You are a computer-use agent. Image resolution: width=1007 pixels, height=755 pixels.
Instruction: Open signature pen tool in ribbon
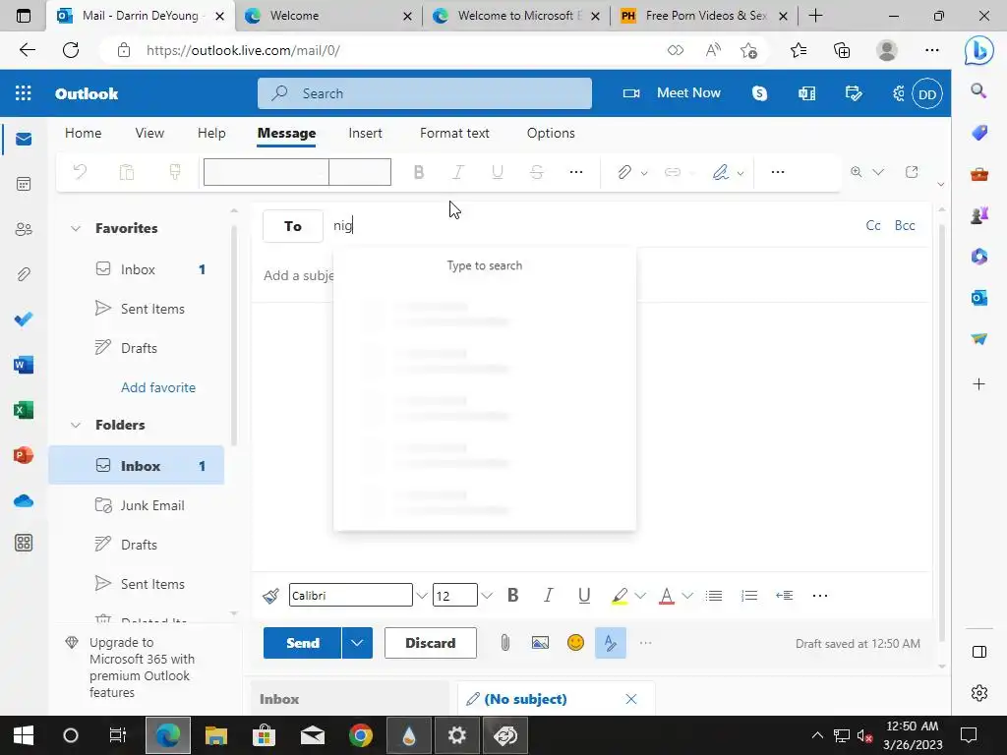pos(721,172)
